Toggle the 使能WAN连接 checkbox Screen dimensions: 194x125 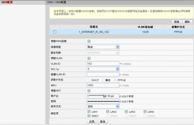(89, 41)
